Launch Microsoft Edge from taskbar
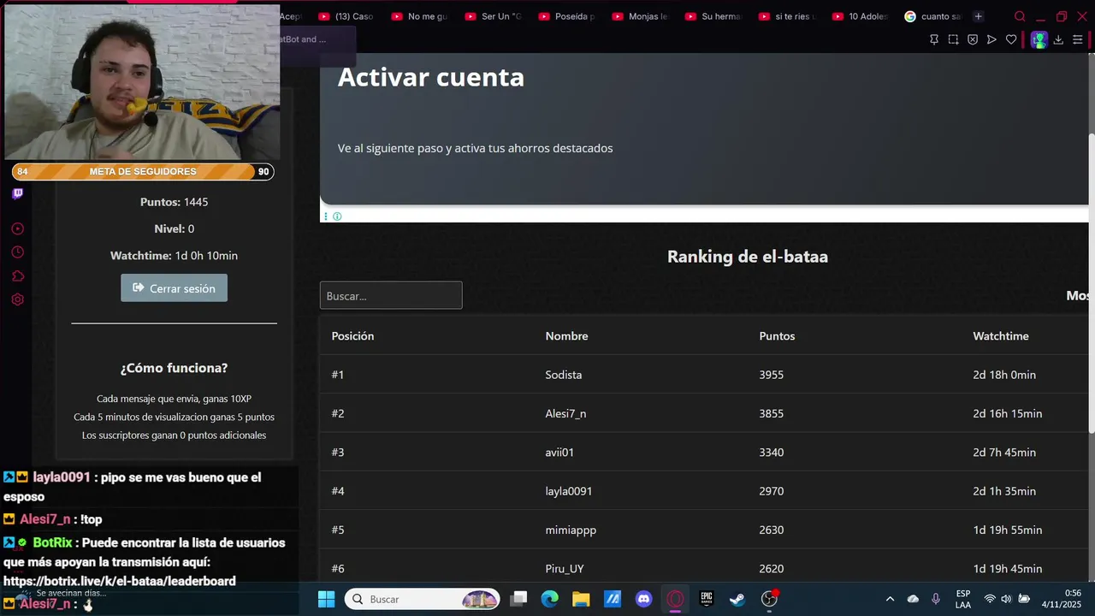 click(549, 599)
